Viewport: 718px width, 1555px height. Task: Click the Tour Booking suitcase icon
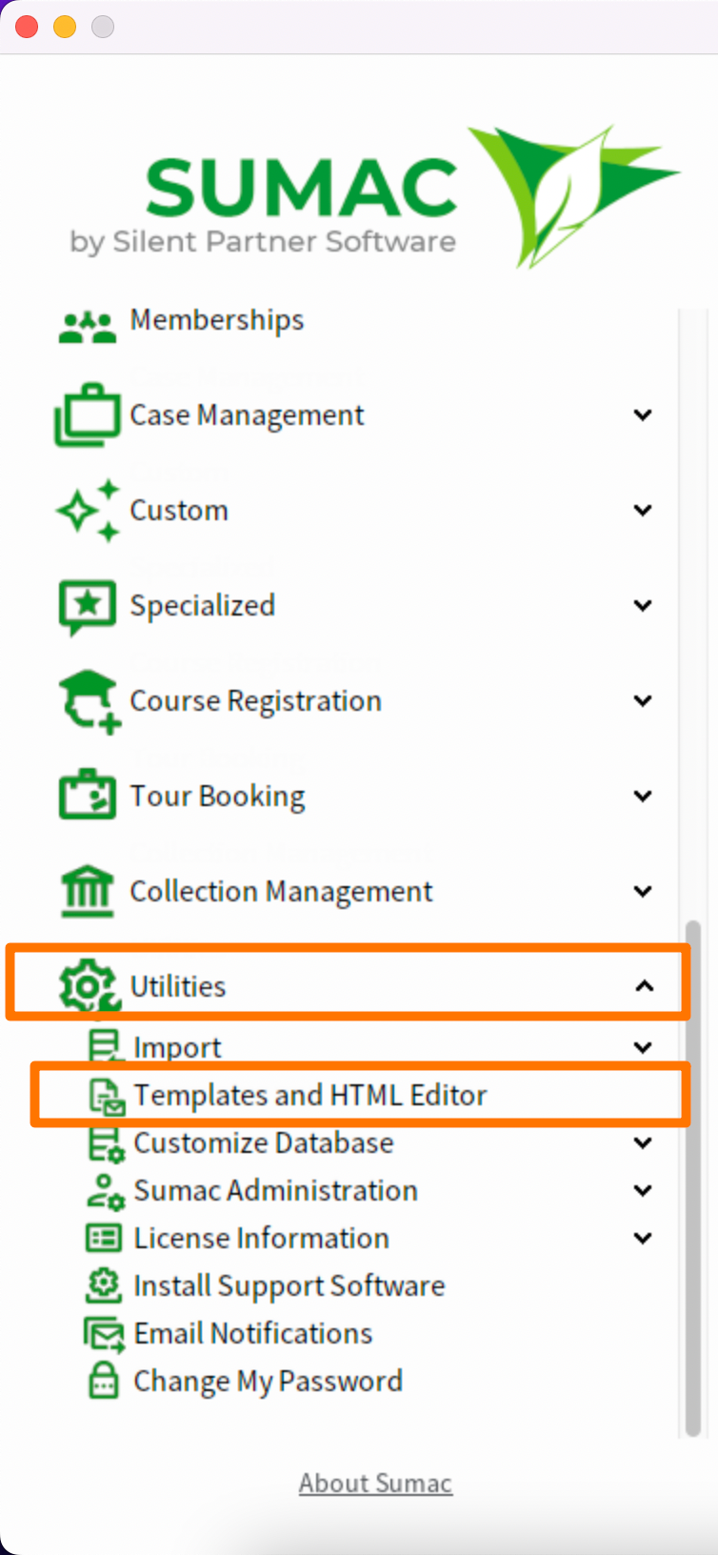click(88, 795)
